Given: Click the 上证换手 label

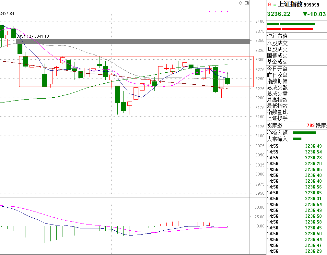Looking at the screenshot, I should pos(277,118).
